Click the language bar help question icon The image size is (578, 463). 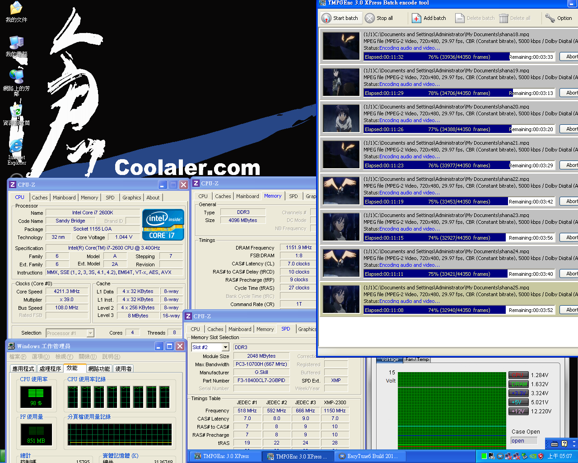[564, 444]
